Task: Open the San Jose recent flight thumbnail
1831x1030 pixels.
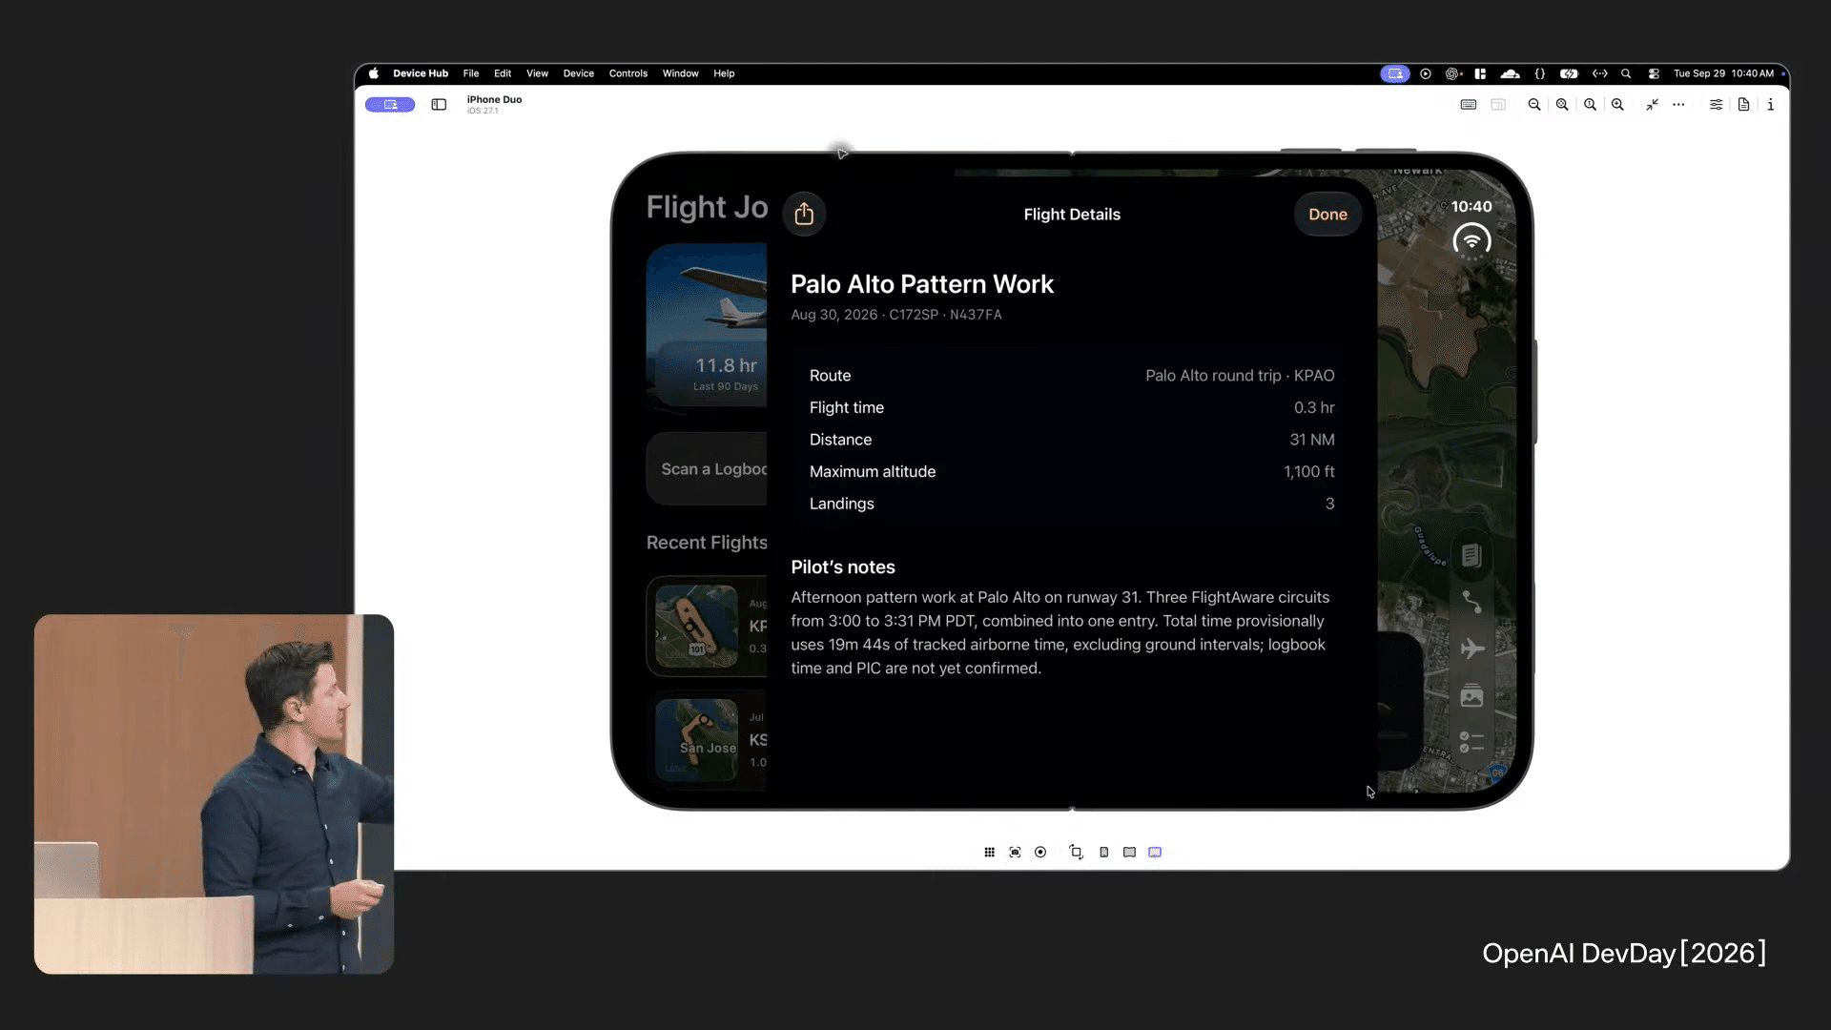Action: click(x=696, y=740)
